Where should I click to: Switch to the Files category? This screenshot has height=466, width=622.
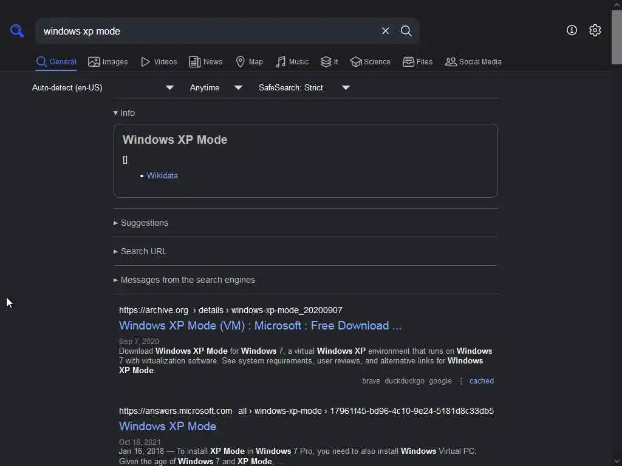(x=418, y=62)
